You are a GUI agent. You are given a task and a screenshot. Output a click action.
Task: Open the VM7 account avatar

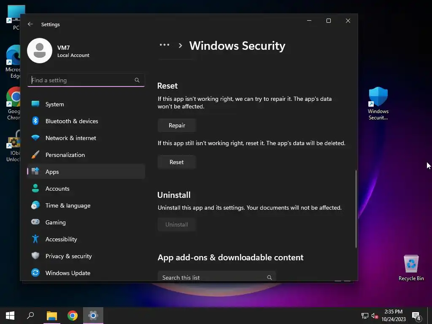40,51
